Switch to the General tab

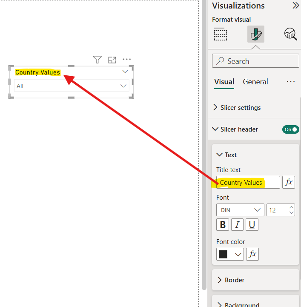255,82
